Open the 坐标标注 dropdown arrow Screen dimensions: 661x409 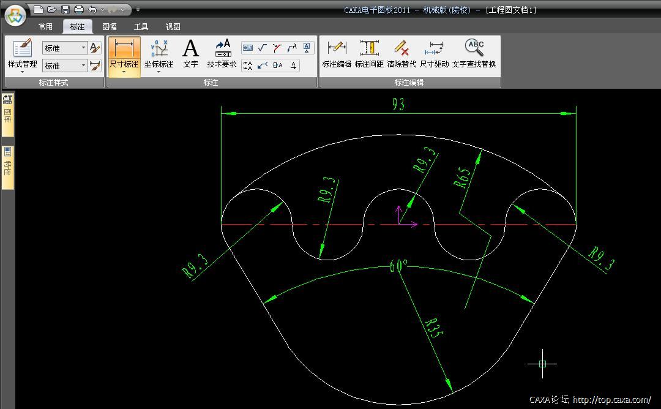coord(159,72)
